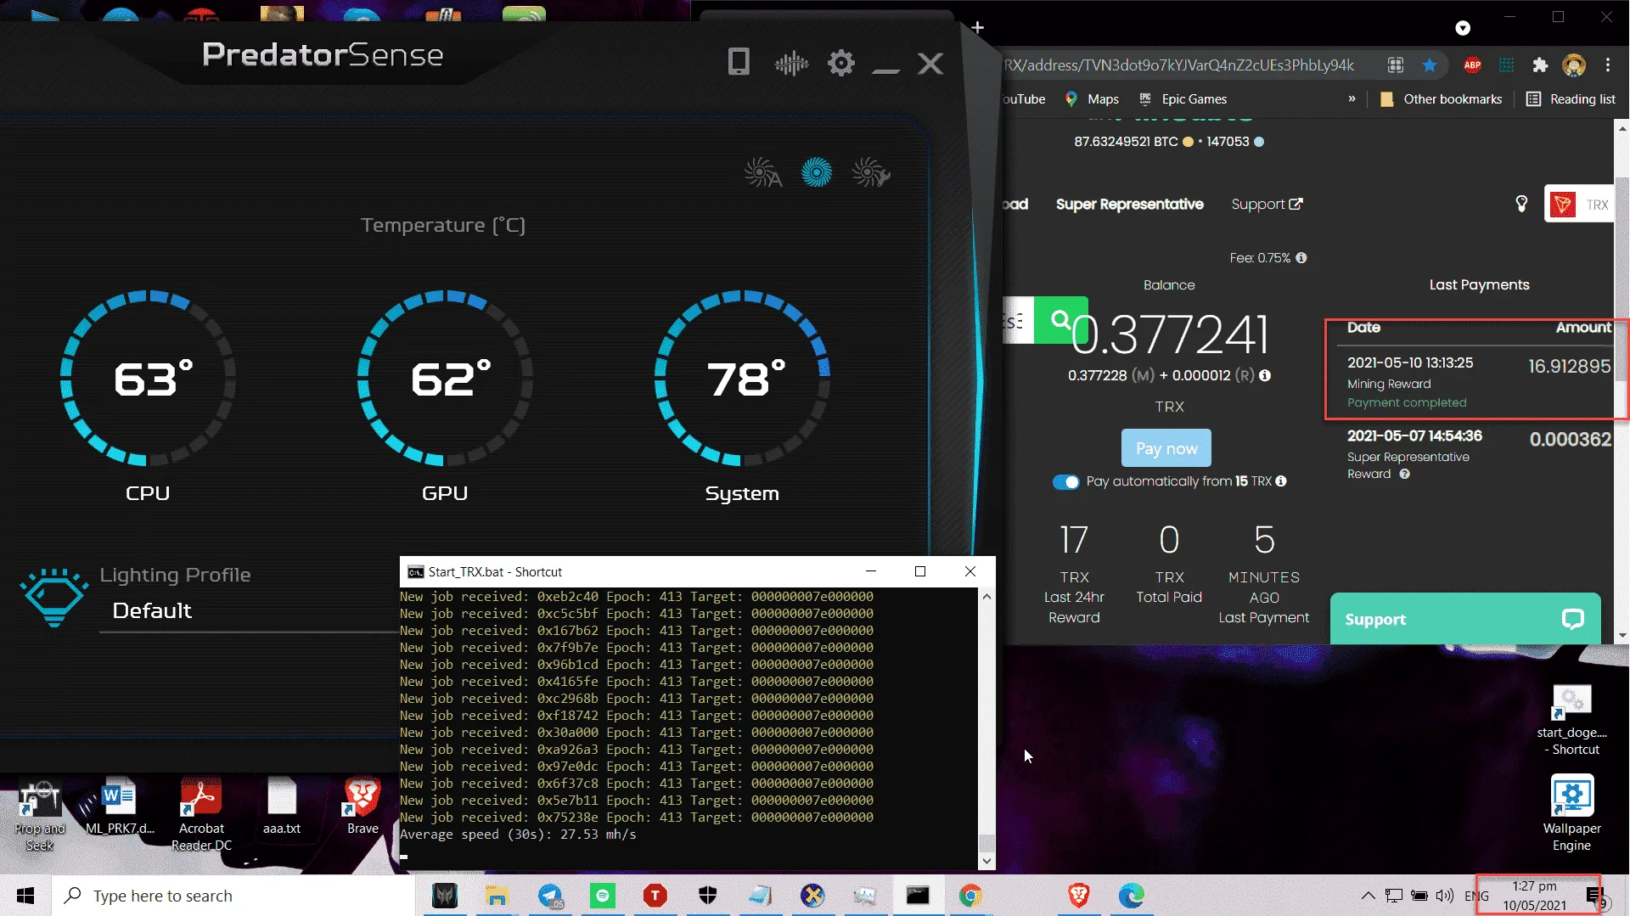Open the volume control tray icon
The height and width of the screenshot is (916, 1630).
[1444, 896]
